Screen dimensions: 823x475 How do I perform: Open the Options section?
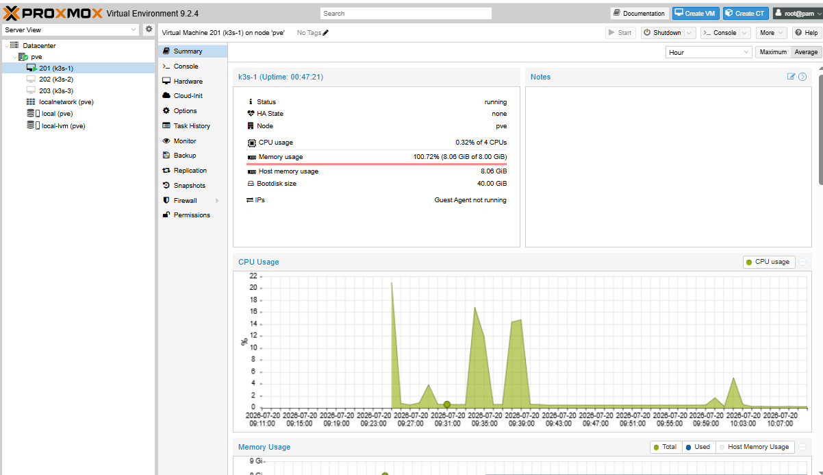pos(192,111)
